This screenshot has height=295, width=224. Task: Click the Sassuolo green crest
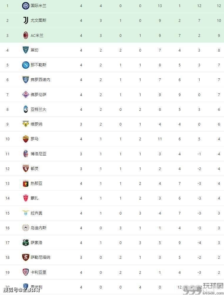tap(26, 243)
